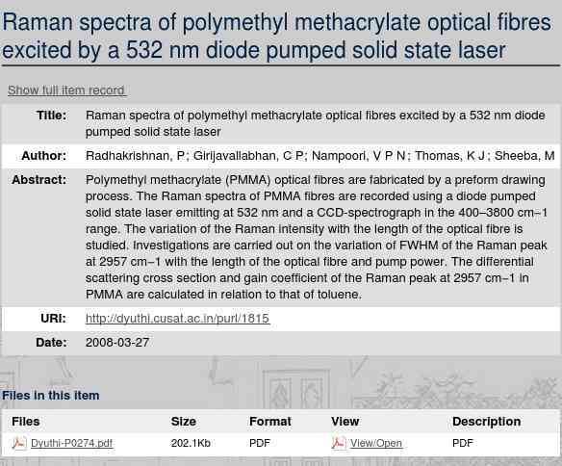Click the Description column header
This screenshot has width=562, height=466.
point(486,421)
